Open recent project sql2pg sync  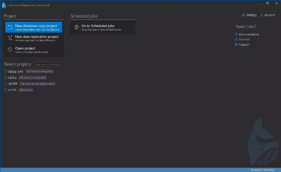click(15, 71)
